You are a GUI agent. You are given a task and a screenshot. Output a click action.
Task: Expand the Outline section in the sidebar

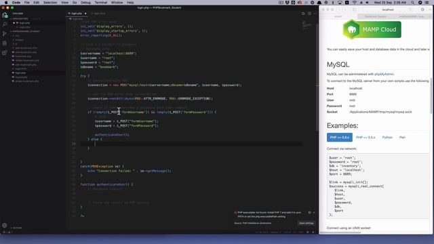(17, 228)
